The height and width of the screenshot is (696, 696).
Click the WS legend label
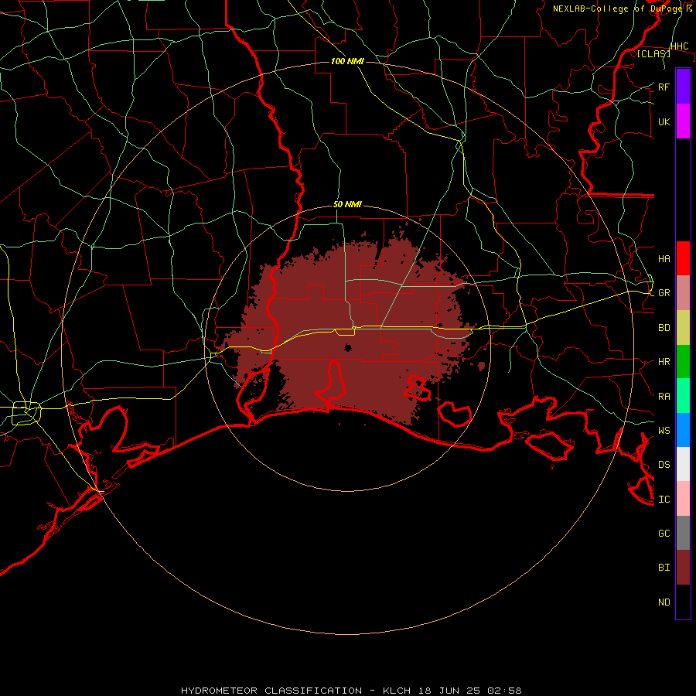(664, 431)
